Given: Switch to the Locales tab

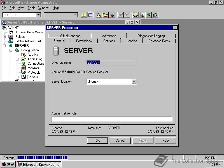Looking at the screenshot, I should point(132,41).
